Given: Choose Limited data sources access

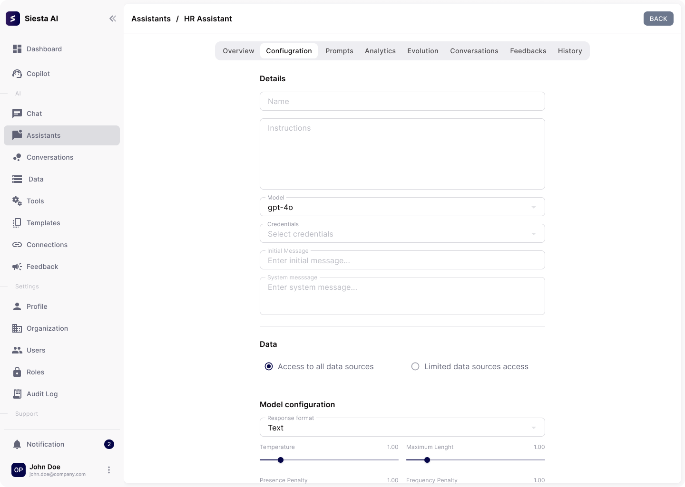Looking at the screenshot, I should (x=415, y=366).
